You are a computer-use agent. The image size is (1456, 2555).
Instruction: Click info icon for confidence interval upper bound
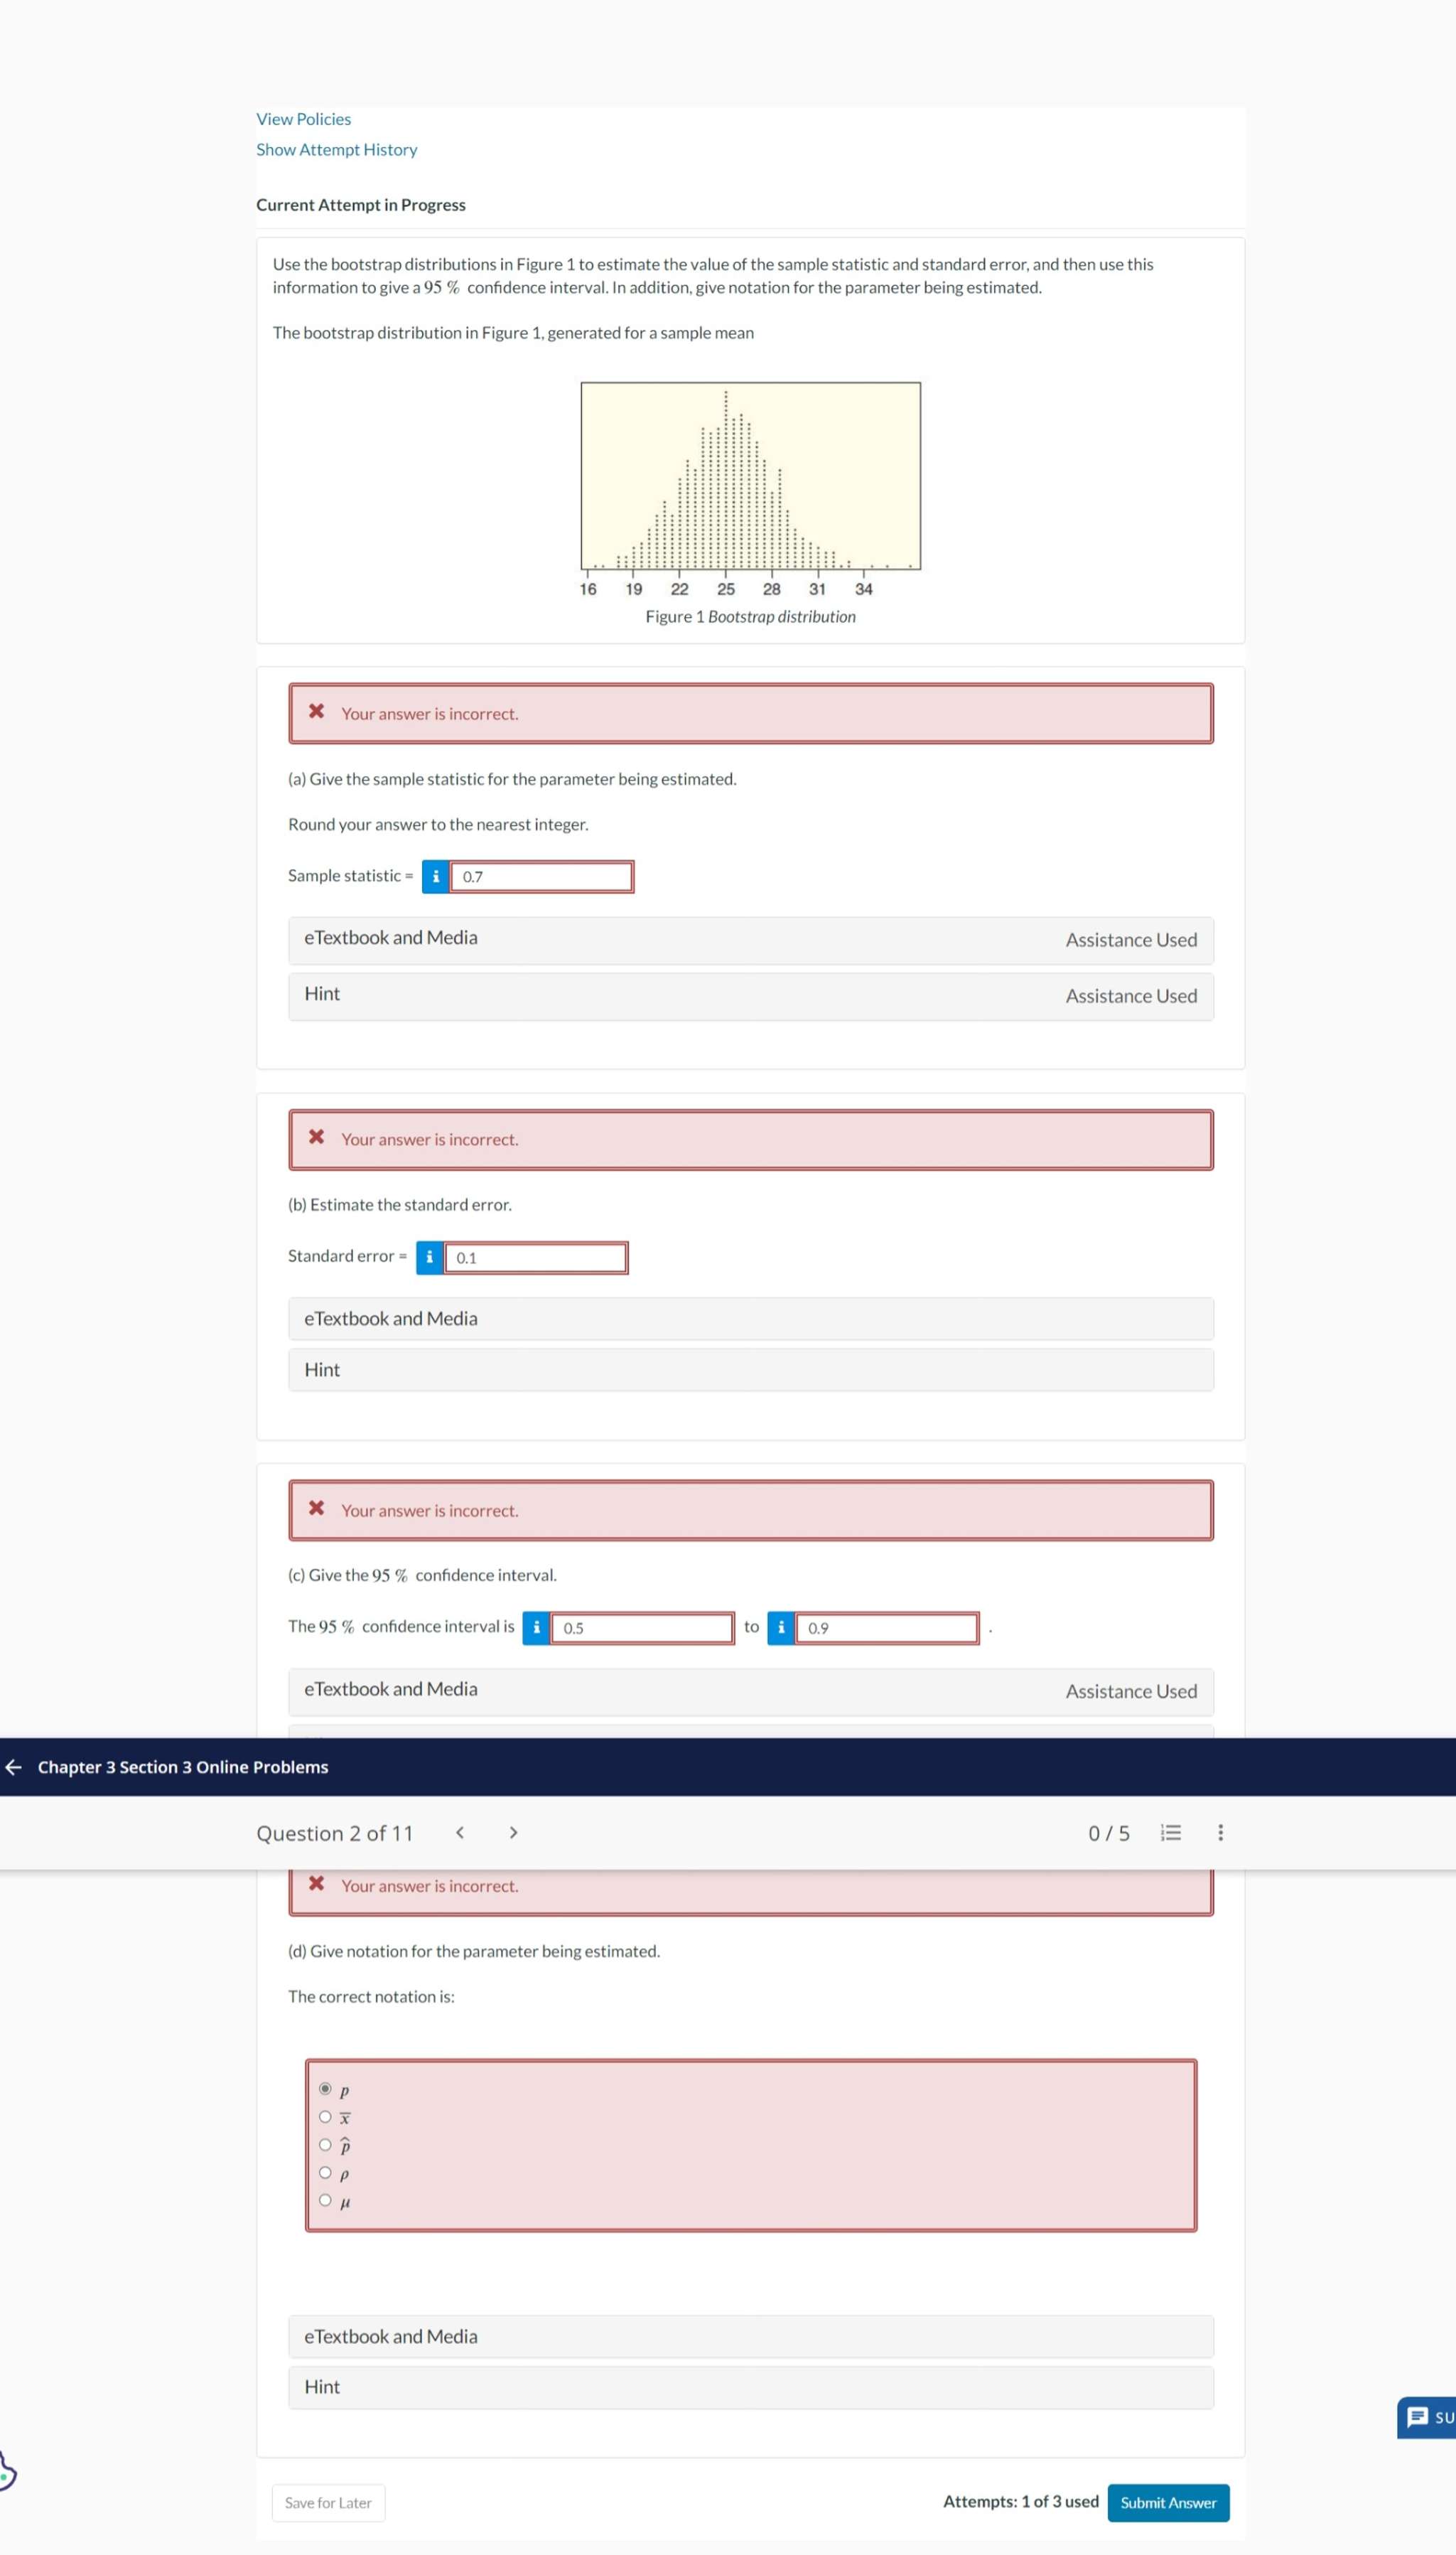point(781,1628)
